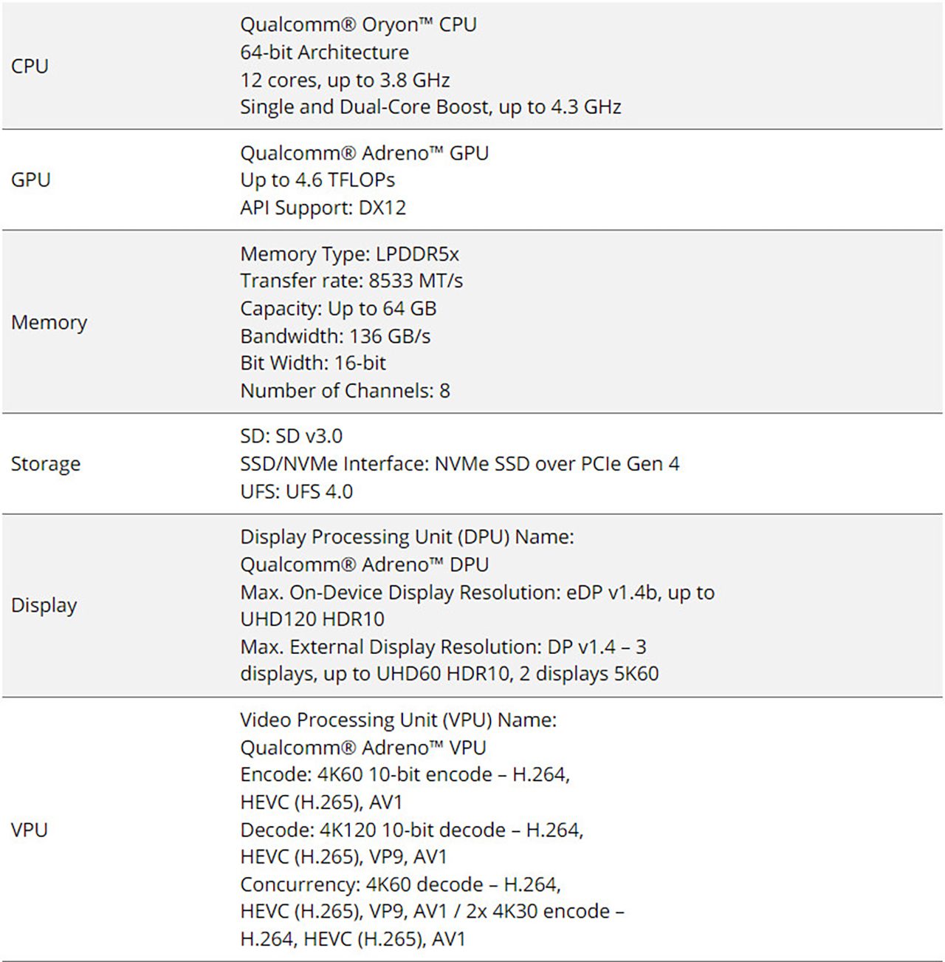Click the NVMe SSD over PCIe Gen 4 line

click(x=459, y=464)
